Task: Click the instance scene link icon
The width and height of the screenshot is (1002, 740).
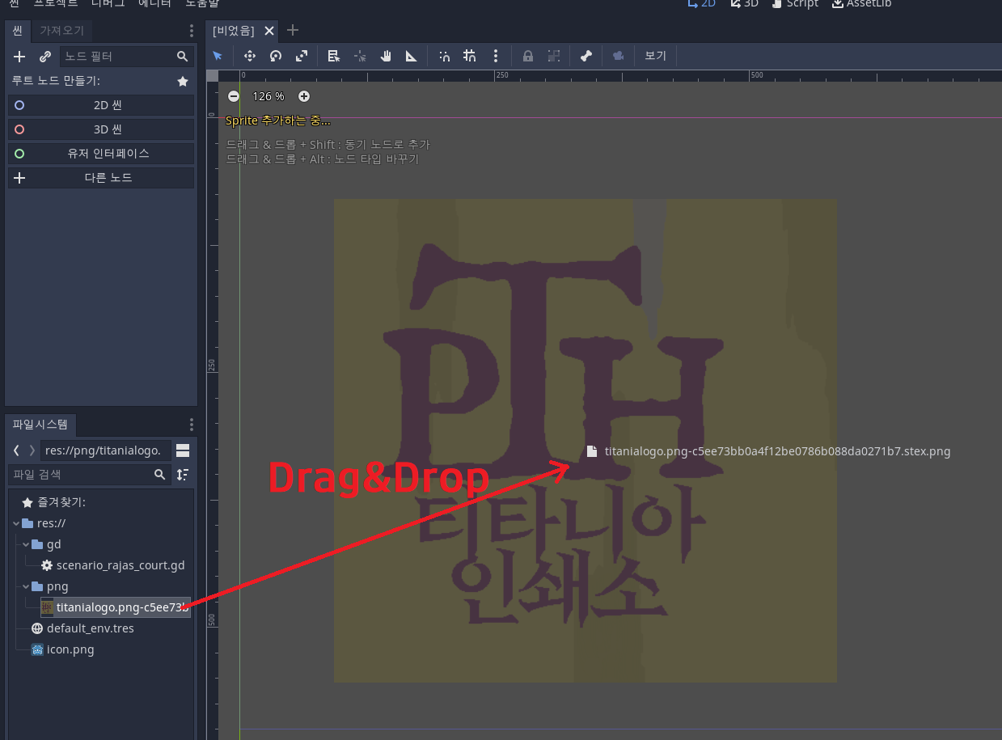Action: pyautogui.click(x=45, y=57)
